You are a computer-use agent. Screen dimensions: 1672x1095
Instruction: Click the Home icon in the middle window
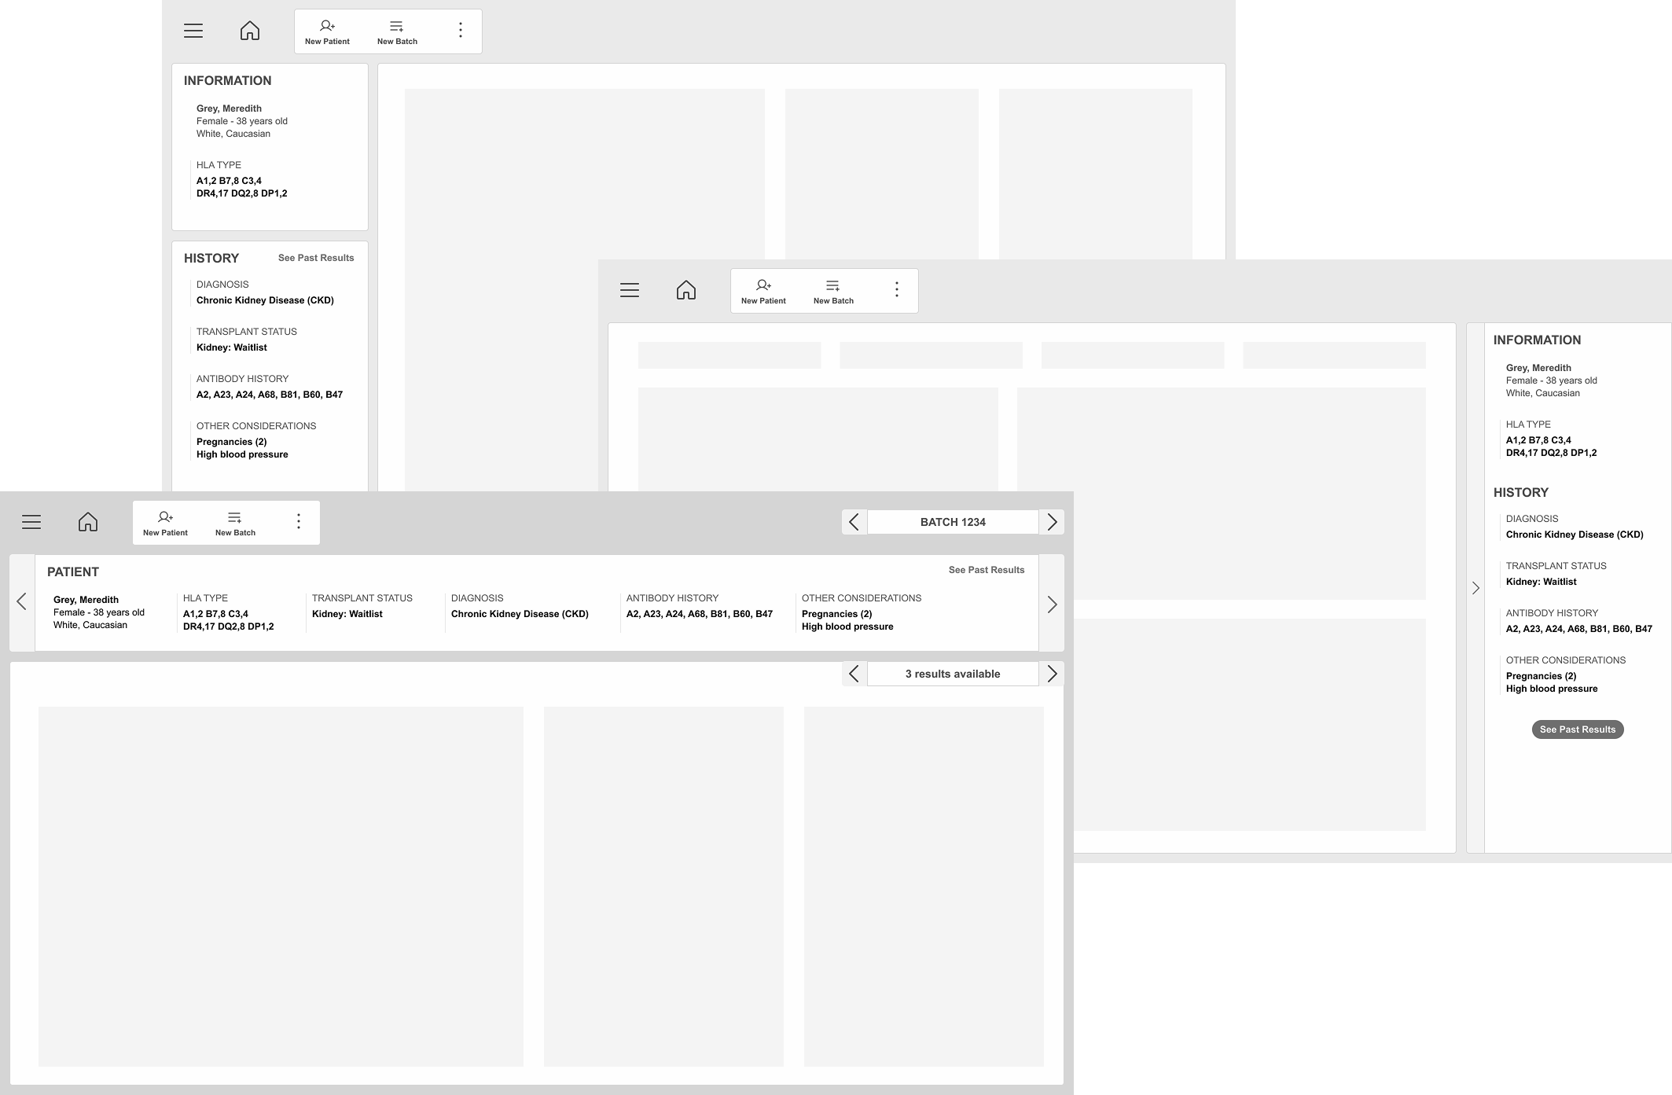click(685, 289)
